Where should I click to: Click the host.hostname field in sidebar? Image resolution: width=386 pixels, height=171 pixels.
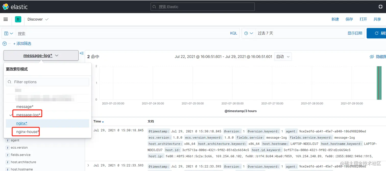(x=22, y=169)
